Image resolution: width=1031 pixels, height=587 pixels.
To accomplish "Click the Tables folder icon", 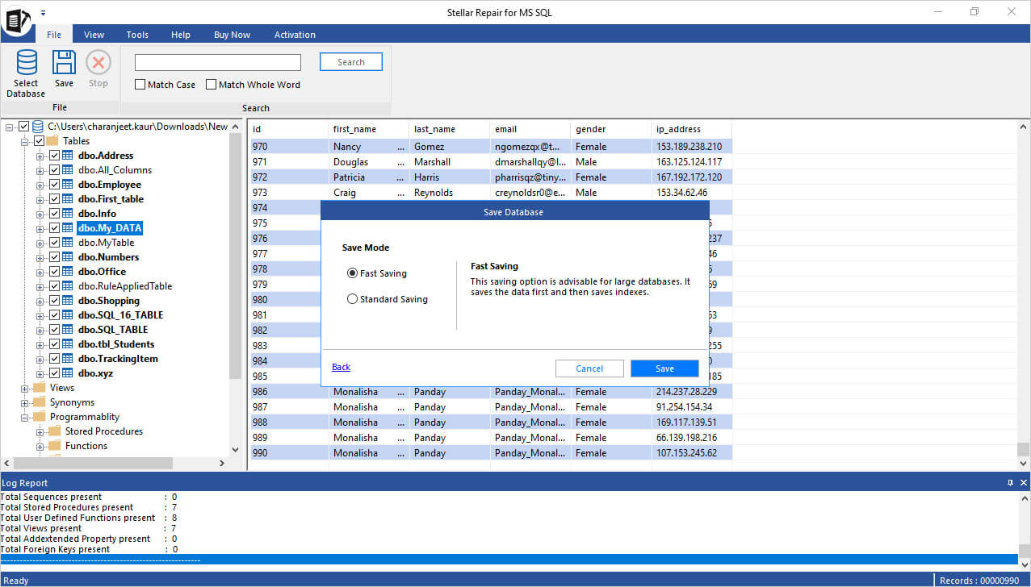I will tap(53, 141).
